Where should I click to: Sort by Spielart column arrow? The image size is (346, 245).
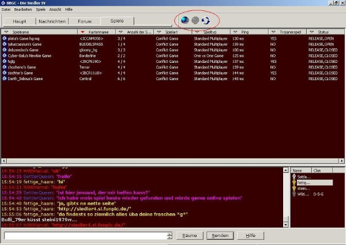click(159, 32)
